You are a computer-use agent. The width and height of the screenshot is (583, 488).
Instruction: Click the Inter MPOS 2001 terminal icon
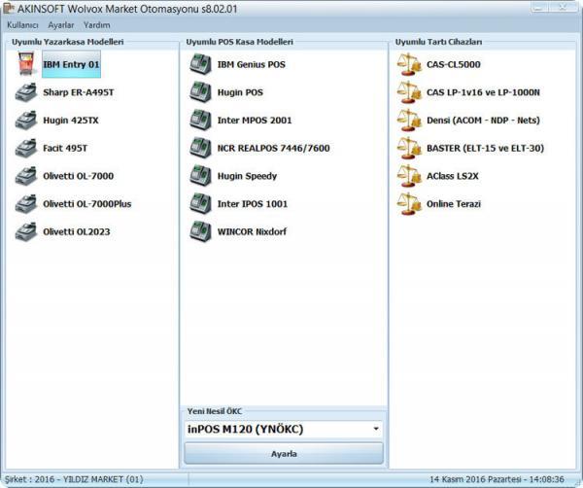click(x=200, y=120)
